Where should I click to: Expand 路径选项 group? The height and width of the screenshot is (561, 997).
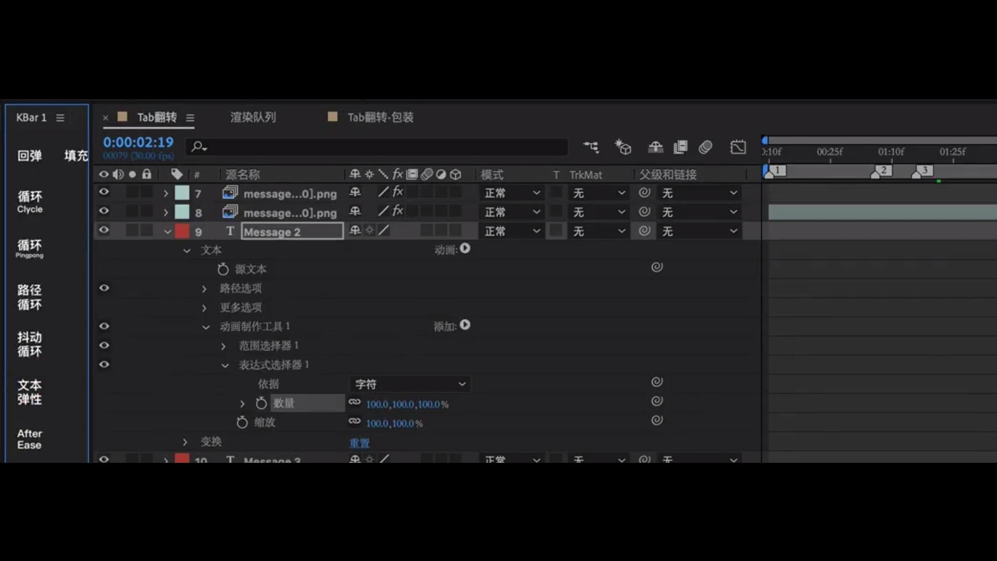(x=204, y=289)
